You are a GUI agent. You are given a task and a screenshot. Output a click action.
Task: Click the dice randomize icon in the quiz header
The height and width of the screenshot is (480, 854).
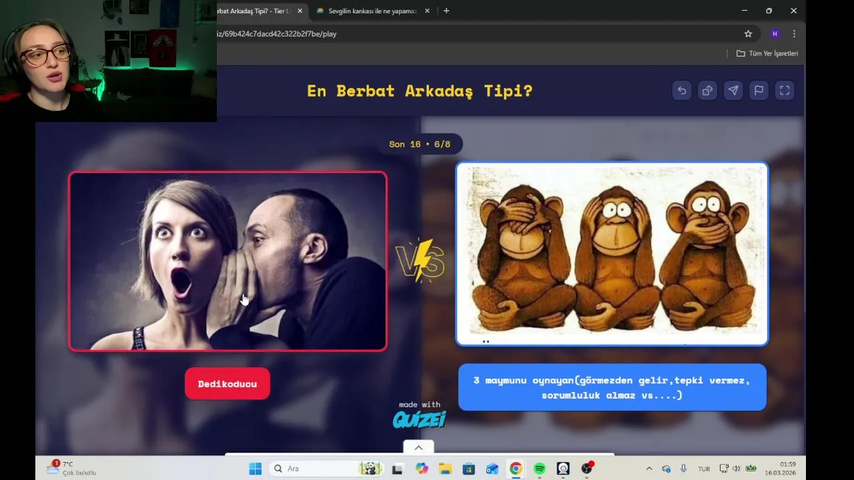[x=707, y=91]
